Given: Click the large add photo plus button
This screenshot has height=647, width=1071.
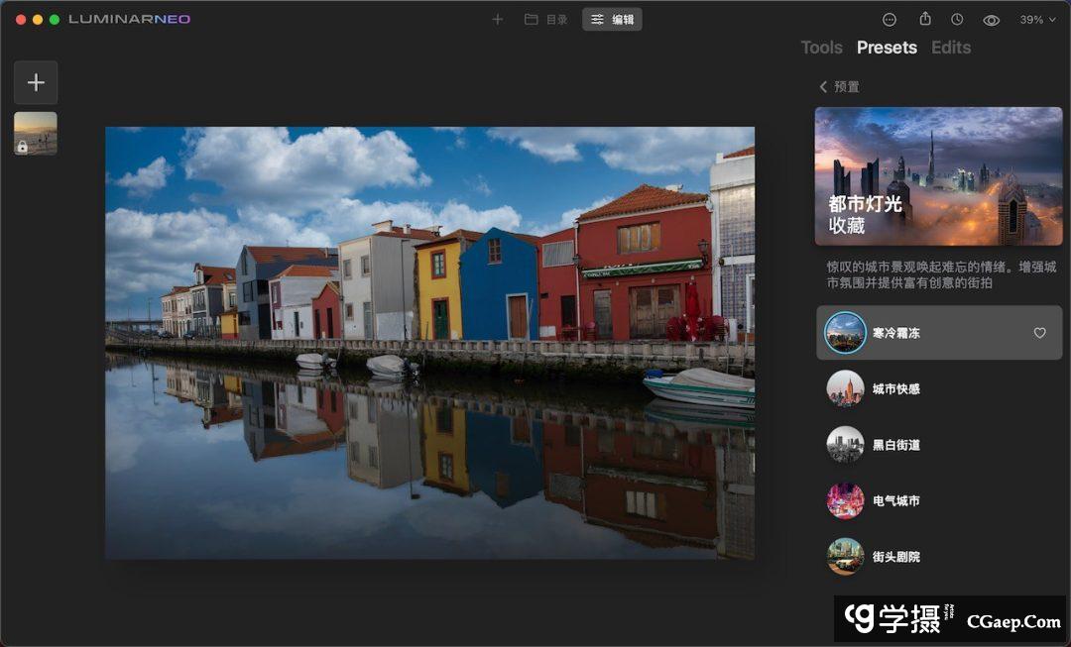Looking at the screenshot, I should pyautogui.click(x=36, y=83).
